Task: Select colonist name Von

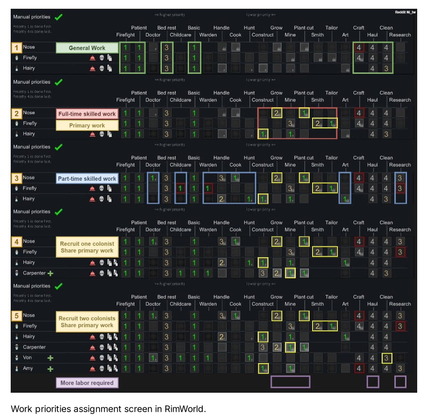Action: click(27, 357)
